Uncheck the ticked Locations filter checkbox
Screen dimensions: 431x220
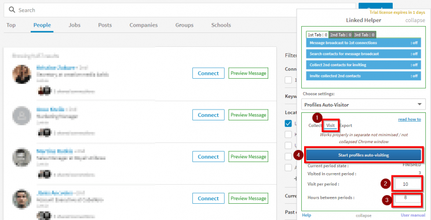pyautogui.click(x=288, y=123)
